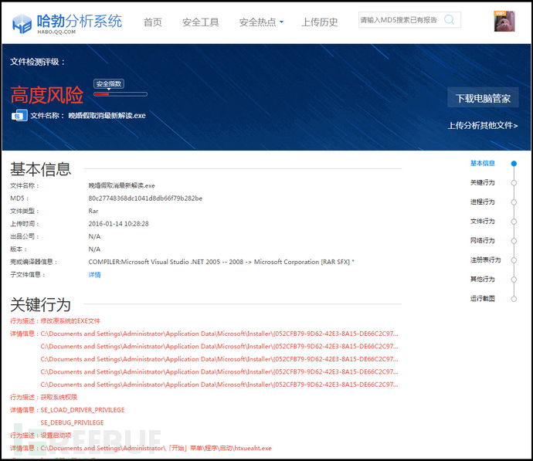Click the file type icon beside the file name

[x=19, y=116]
